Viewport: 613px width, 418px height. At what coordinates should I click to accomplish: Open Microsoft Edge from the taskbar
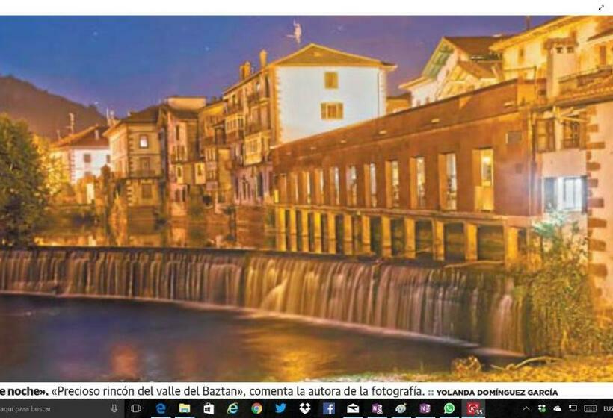pos(160,408)
